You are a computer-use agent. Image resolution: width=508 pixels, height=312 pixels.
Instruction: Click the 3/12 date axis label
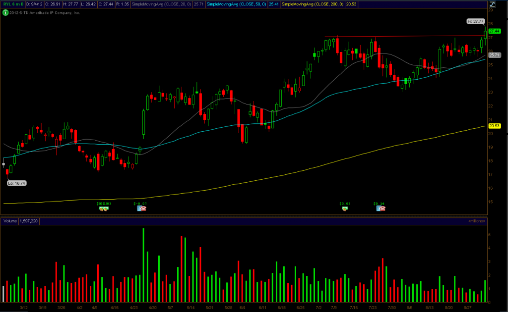(23, 308)
